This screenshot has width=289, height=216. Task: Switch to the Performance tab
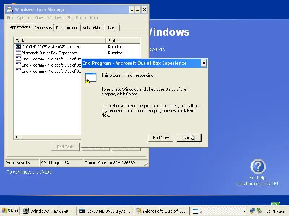(x=67, y=28)
